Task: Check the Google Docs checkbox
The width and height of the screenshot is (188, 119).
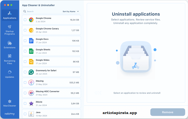Action: point(25,41)
